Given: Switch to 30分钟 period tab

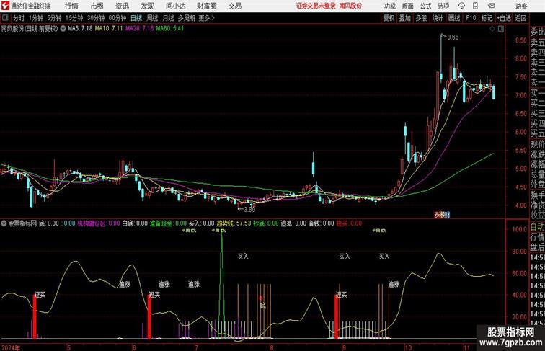Looking at the screenshot, I should (x=96, y=18).
